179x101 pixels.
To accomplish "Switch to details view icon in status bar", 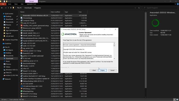I will (x=174, y=100).
